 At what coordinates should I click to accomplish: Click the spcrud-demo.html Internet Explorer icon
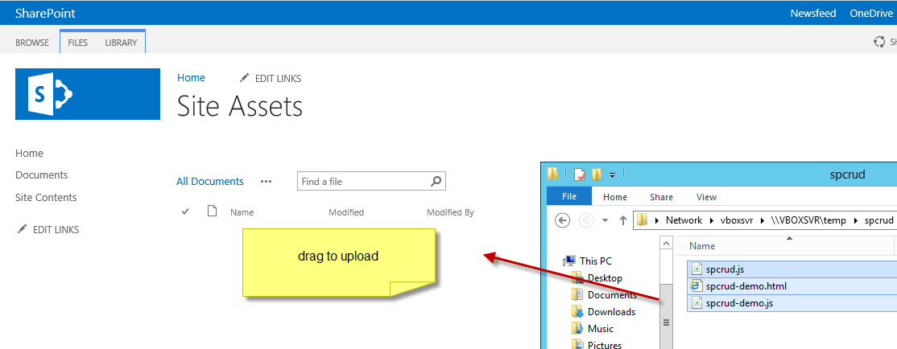click(697, 286)
